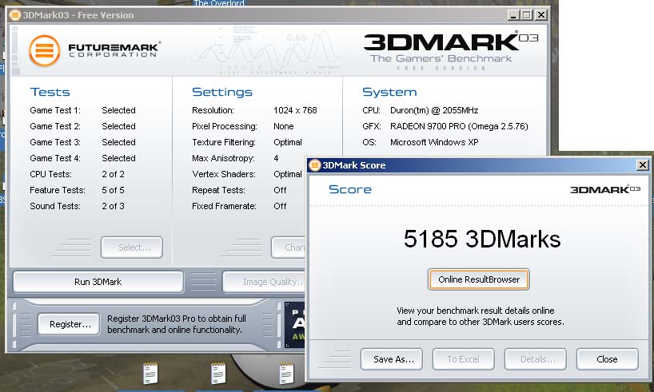
Task: Click the Tests section heading
Action: [x=50, y=92]
